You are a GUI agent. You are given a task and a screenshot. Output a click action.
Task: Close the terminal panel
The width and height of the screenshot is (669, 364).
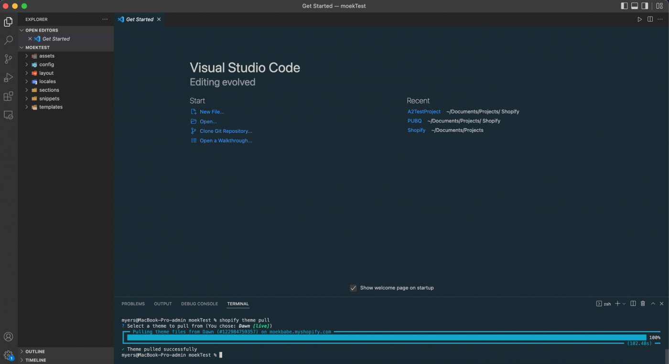662,304
